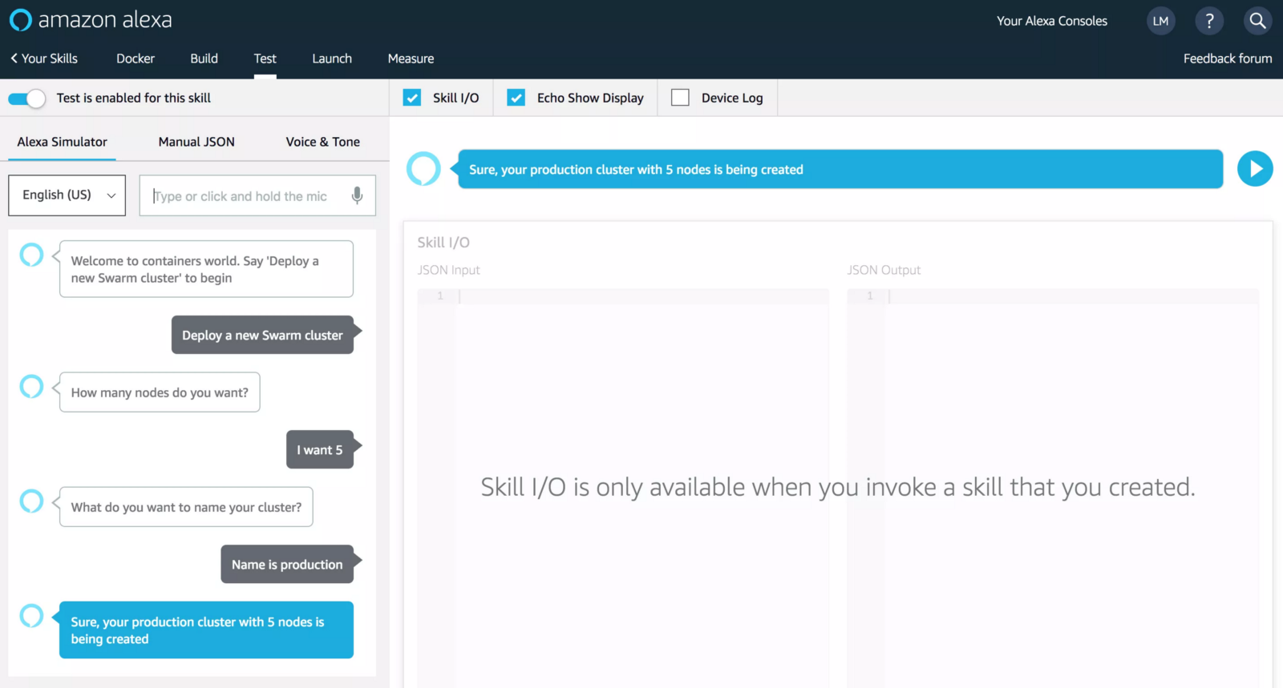Click inside the JSON Output editor
The image size is (1283, 688).
(1053, 487)
